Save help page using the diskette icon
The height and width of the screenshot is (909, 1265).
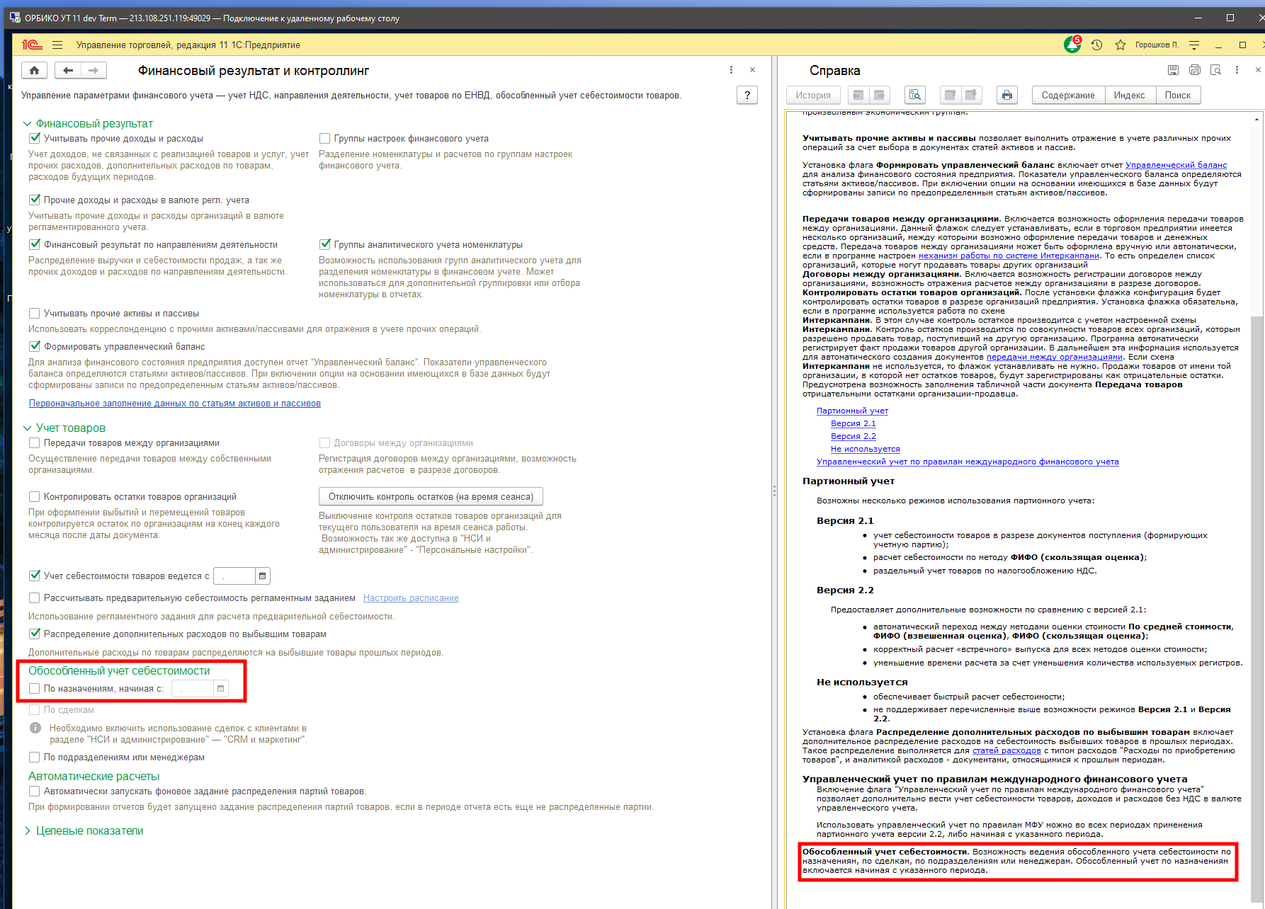coord(1173,70)
